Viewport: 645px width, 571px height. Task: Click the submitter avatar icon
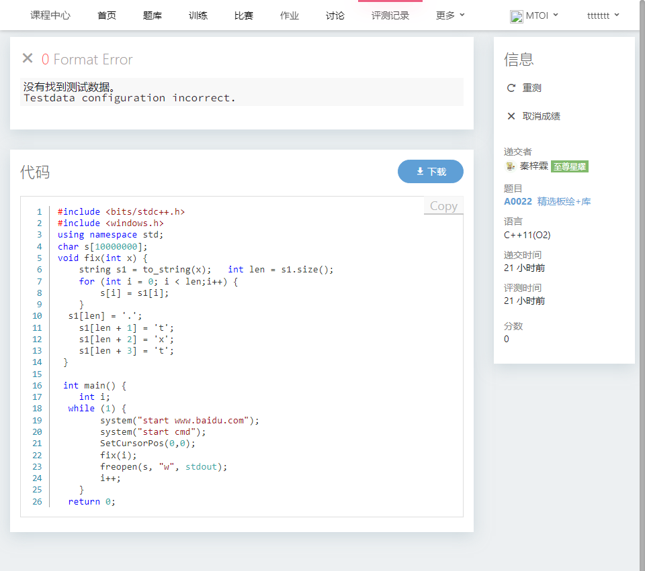pos(510,166)
